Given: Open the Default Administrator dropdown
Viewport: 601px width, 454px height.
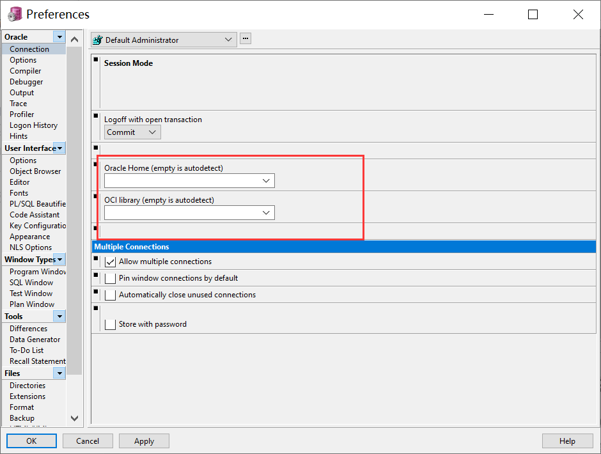Looking at the screenshot, I should (164, 40).
